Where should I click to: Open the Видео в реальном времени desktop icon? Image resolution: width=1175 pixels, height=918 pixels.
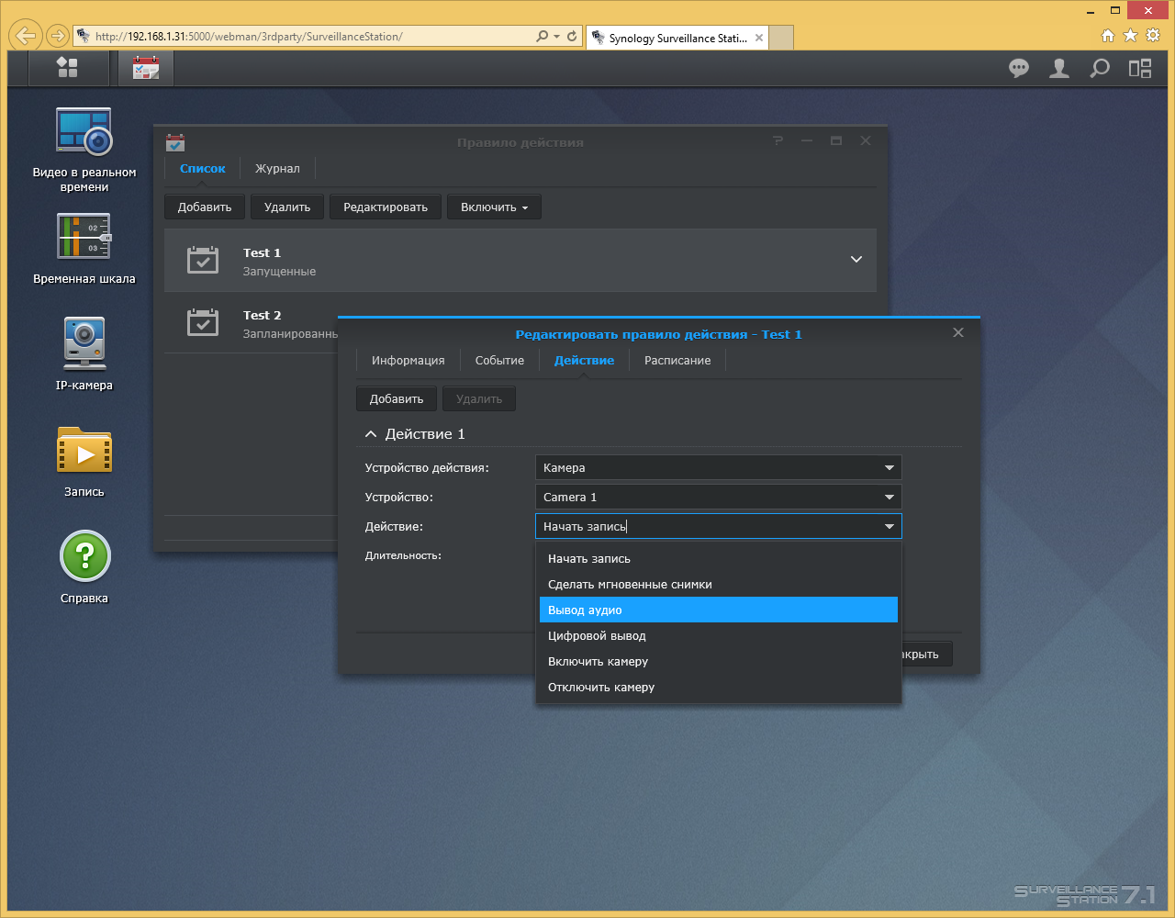coord(84,150)
